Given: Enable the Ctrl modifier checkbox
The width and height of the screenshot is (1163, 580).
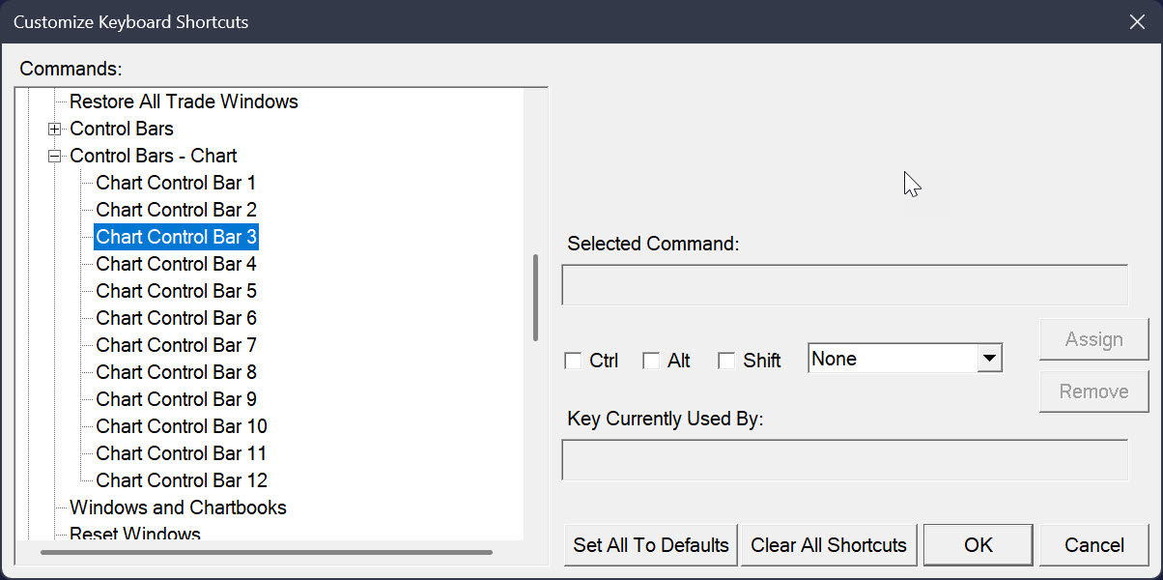Looking at the screenshot, I should tap(573, 361).
